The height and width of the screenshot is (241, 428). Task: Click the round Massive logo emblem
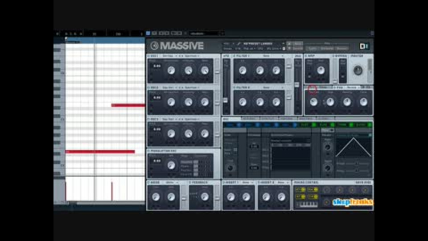click(x=154, y=46)
